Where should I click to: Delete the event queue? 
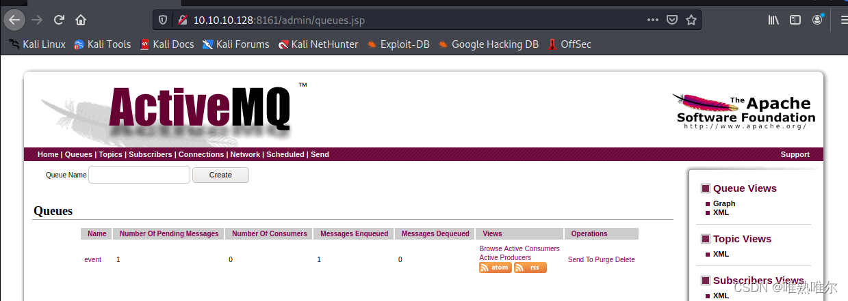(625, 259)
